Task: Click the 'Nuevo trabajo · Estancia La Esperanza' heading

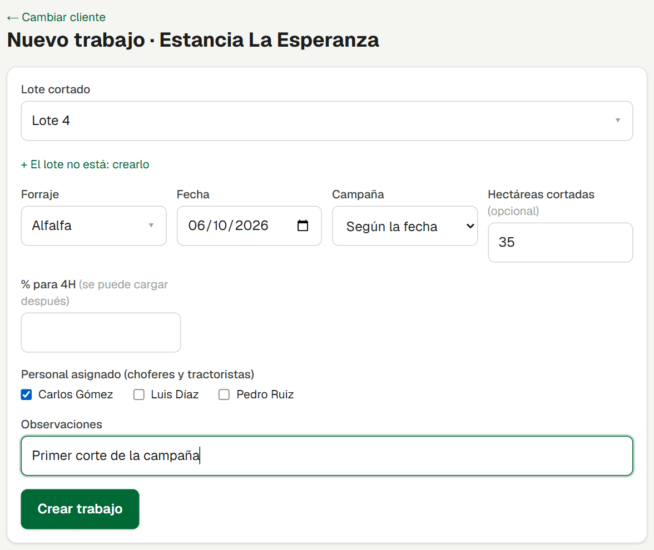Action: [x=193, y=41]
